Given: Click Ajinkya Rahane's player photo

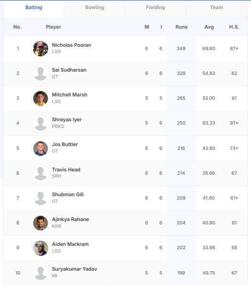Looking at the screenshot, I should [x=41, y=223].
